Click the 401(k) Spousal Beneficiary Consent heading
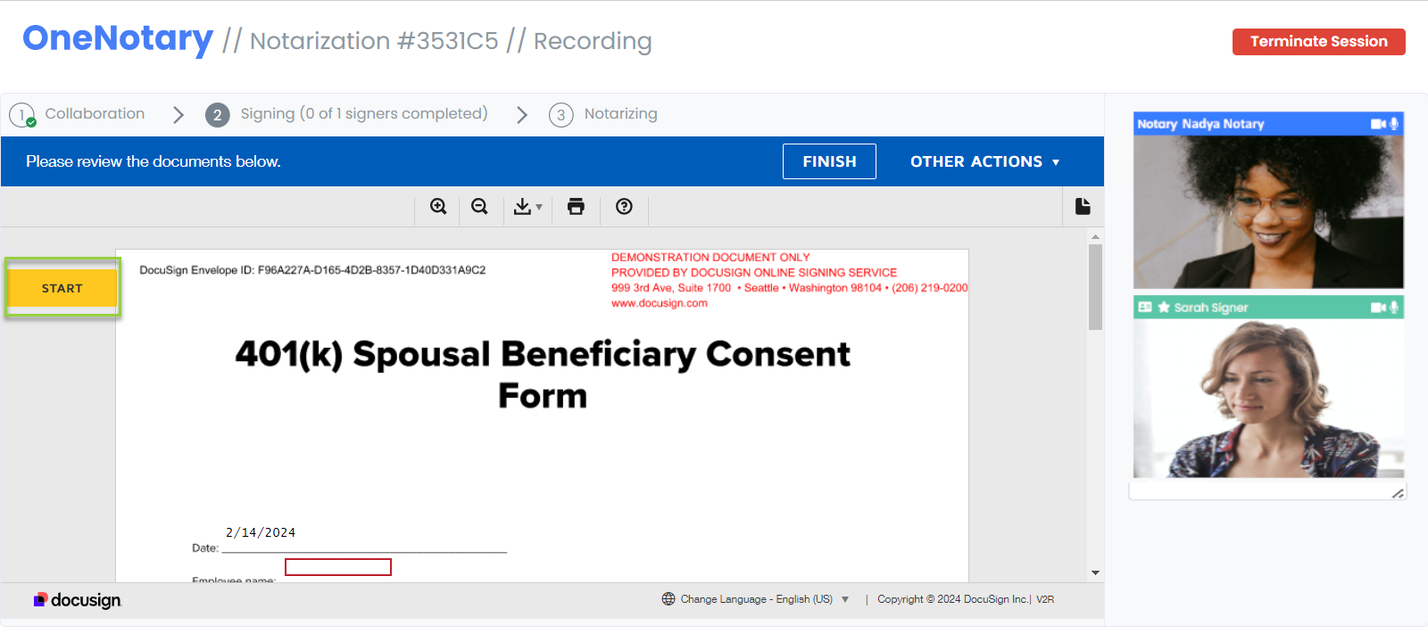The width and height of the screenshot is (1428, 634). [543, 375]
